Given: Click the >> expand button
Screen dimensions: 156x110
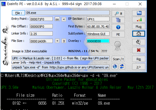Looking at the screenshot, I should point(139,67).
